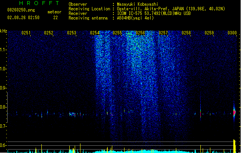The height and width of the screenshot is (153, 241).
Task: Click the timestamp 02.08.26 02:50
Action: [23, 18]
